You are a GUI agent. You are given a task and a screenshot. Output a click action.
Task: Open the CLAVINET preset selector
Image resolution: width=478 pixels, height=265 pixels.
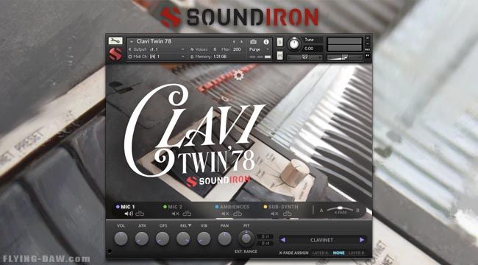point(322,240)
